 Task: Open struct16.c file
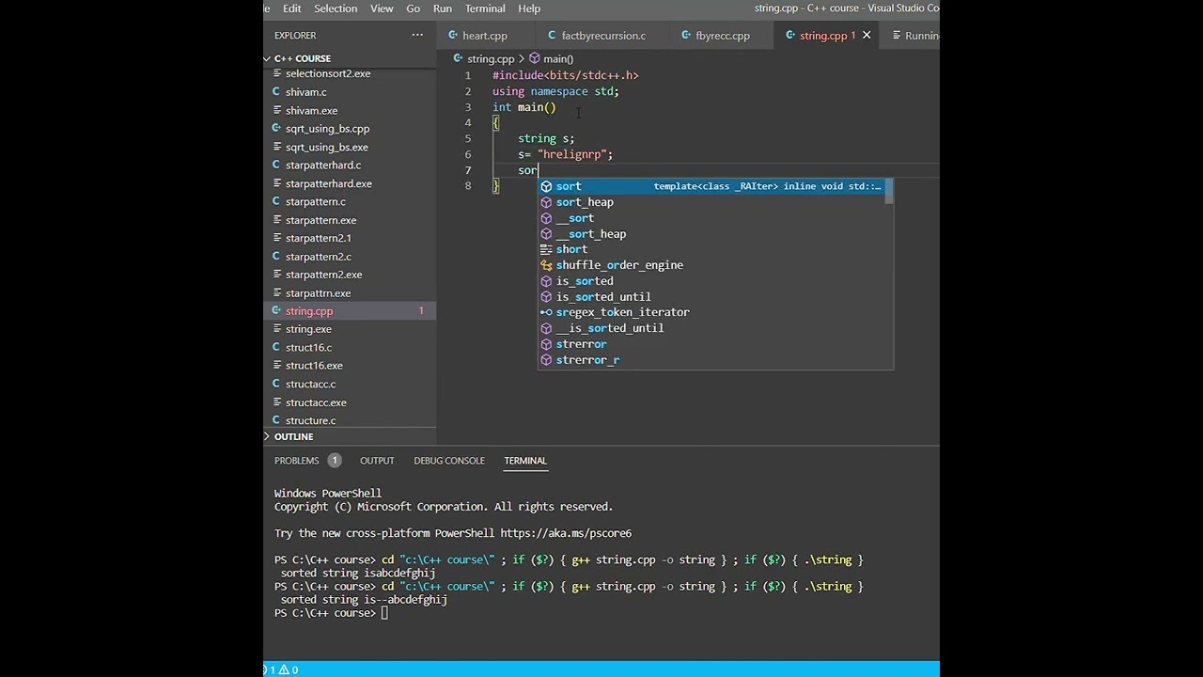tap(308, 348)
